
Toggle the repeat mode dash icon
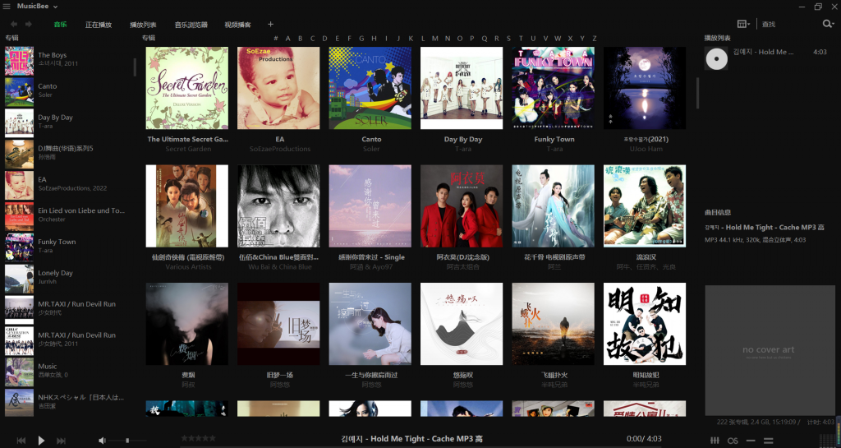(751, 441)
